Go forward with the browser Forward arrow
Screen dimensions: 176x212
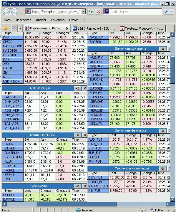click(14, 12)
